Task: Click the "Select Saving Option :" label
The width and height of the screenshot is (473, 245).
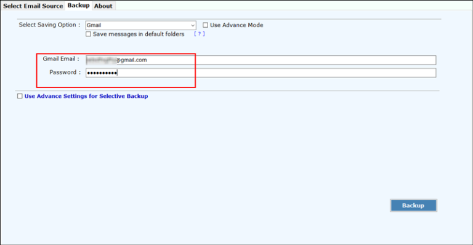Action: click(50, 25)
